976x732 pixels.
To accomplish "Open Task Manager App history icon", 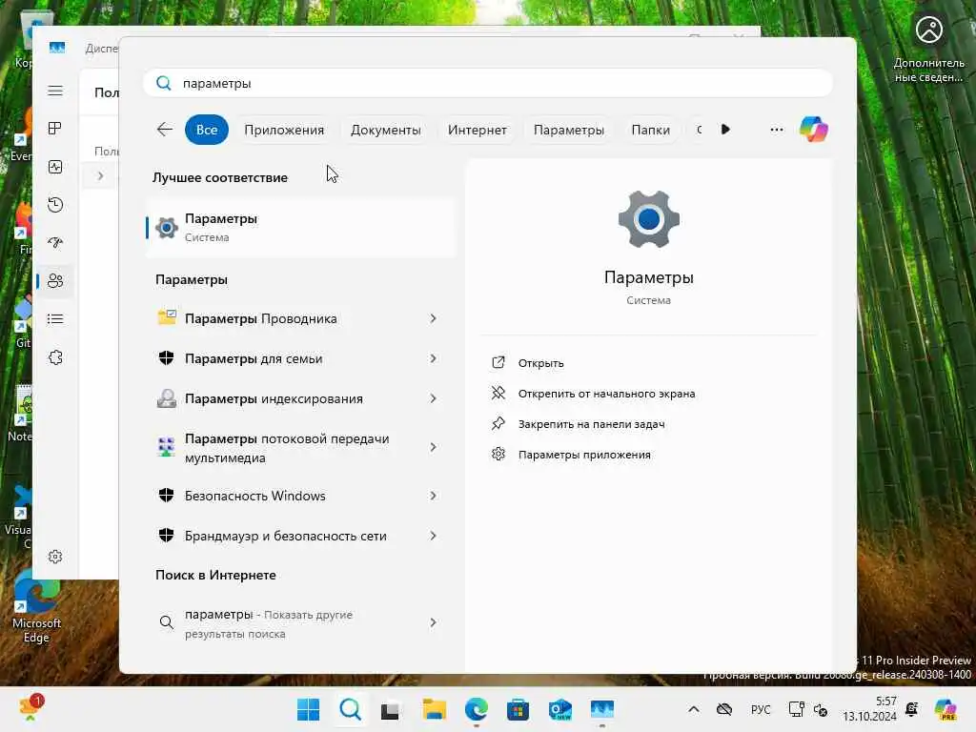I will (x=55, y=205).
